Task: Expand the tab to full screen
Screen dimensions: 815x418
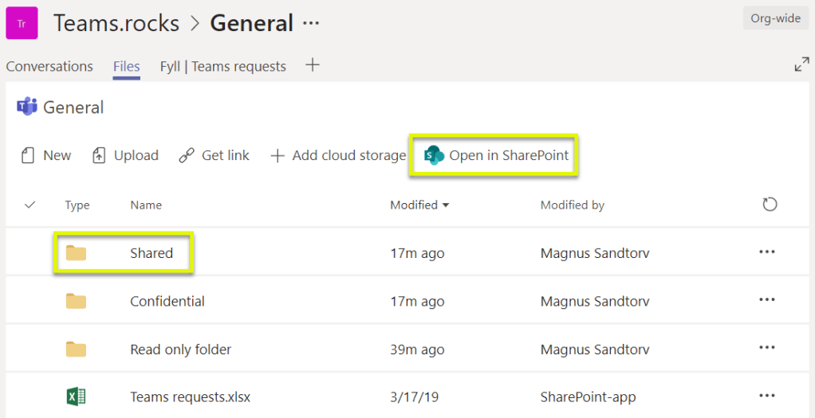Action: [801, 65]
